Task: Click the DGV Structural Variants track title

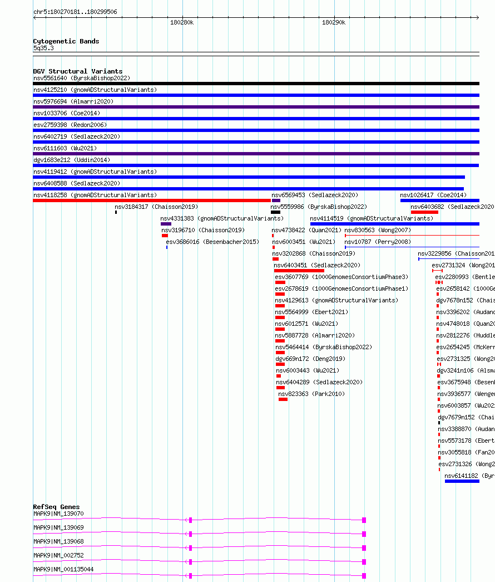Action: (77, 71)
